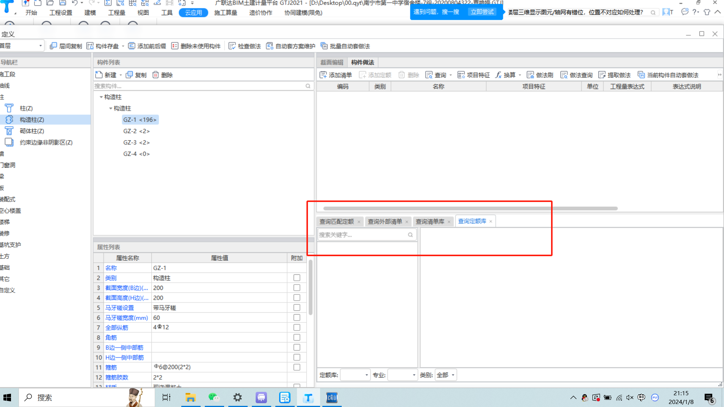Toggle 附加 checkbox for 全部纵筋 row
Image resolution: width=724 pixels, height=407 pixels.
pos(297,327)
